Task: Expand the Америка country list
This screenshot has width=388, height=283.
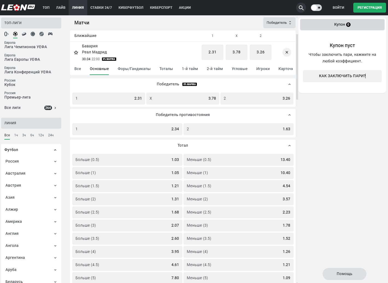Action: pos(55,222)
